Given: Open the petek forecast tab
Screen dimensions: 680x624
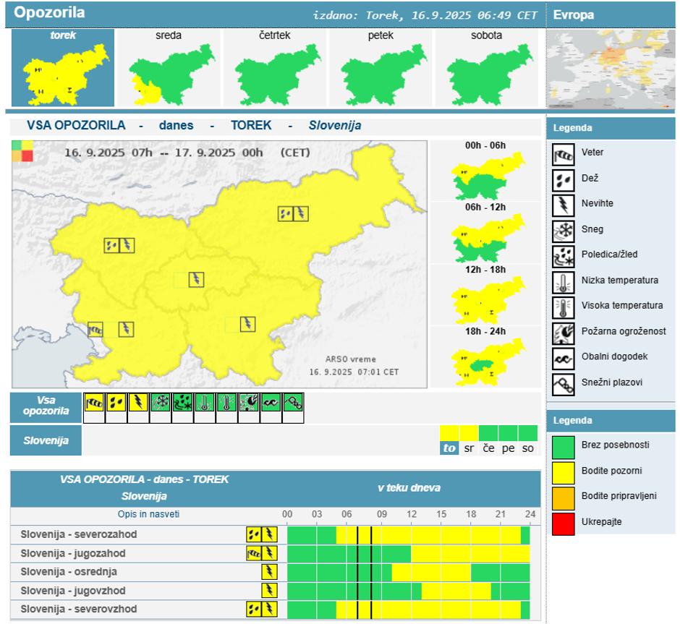Looking at the screenshot, I should pos(380,69).
